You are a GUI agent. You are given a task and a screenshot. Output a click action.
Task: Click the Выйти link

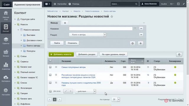pyautogui.click(x=164, y=4)
